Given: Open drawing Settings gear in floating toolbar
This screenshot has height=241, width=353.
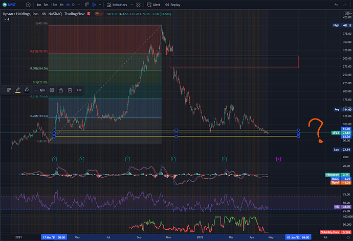Looking at the screenshot, I should 52,90.
